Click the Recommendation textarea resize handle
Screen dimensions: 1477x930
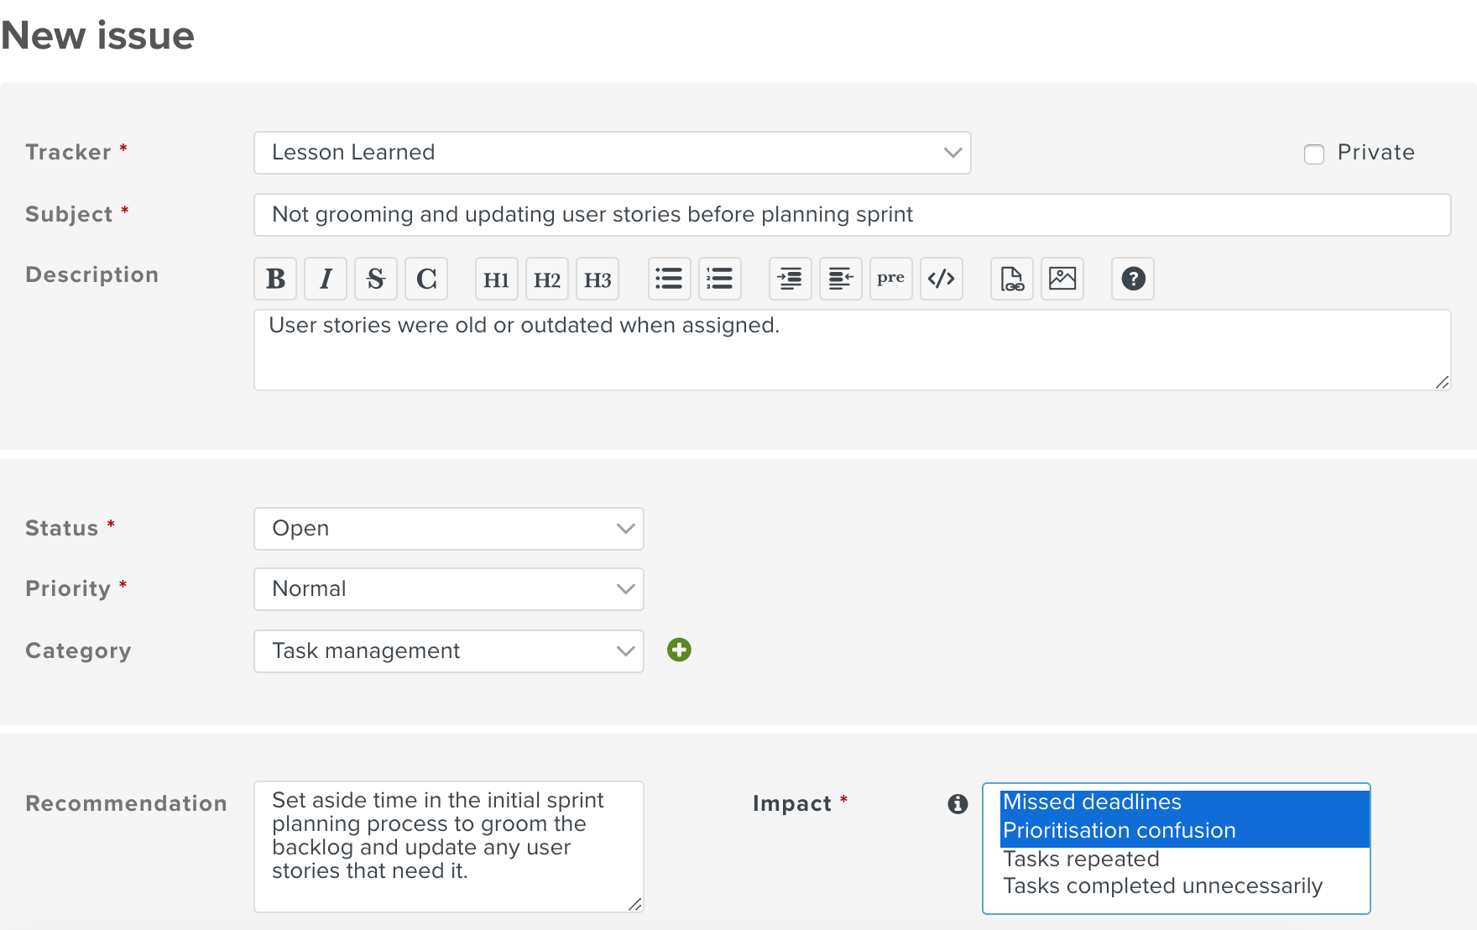(635, 904)
